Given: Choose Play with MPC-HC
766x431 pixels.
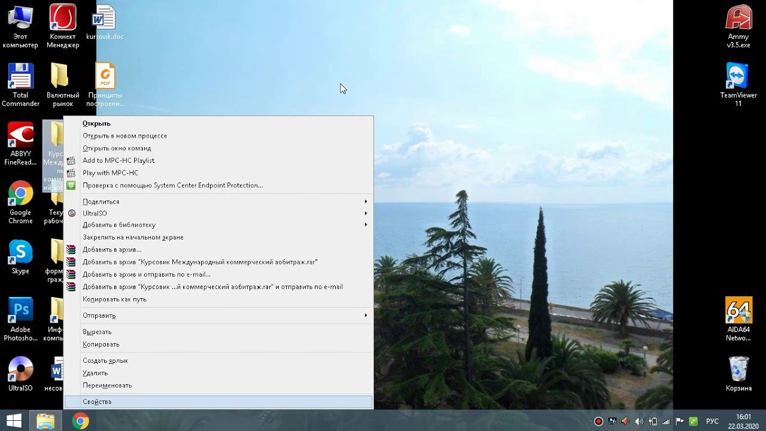Looking at the screenshot, I should pos(218,173).
